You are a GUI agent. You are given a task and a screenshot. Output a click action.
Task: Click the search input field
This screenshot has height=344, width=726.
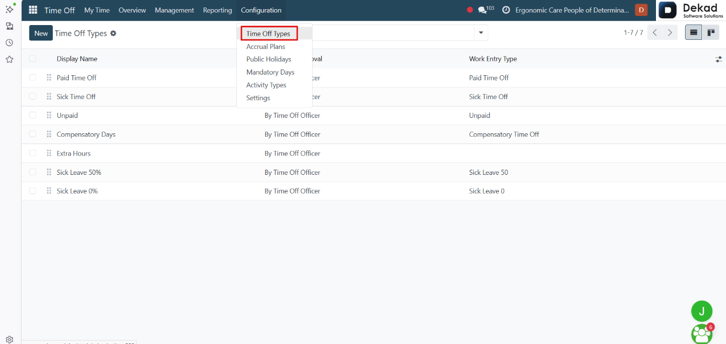(393, 33)
